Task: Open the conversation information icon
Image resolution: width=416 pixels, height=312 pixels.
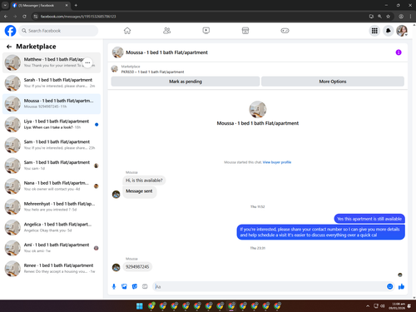Action: [x=399, y=52]
